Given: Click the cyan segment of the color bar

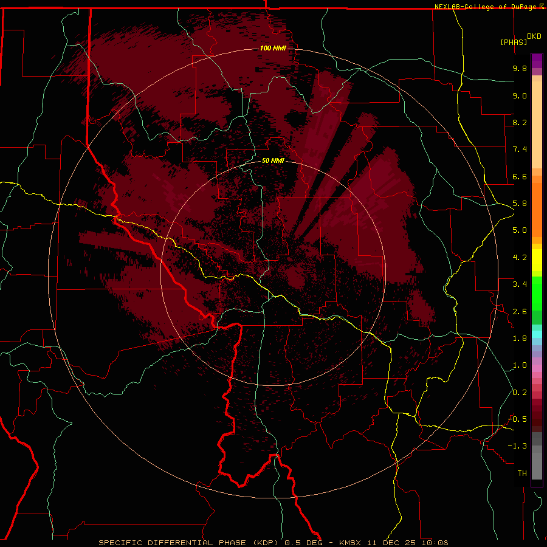Looking at the screenshot, I should tap(537, 334).
